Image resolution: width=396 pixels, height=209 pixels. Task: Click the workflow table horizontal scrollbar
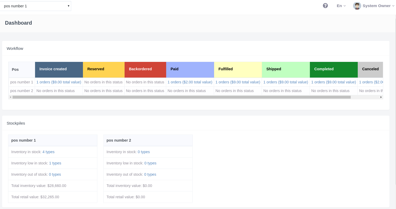181,97
